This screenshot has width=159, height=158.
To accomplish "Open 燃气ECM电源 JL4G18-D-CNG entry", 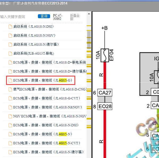I will [50, 89].
